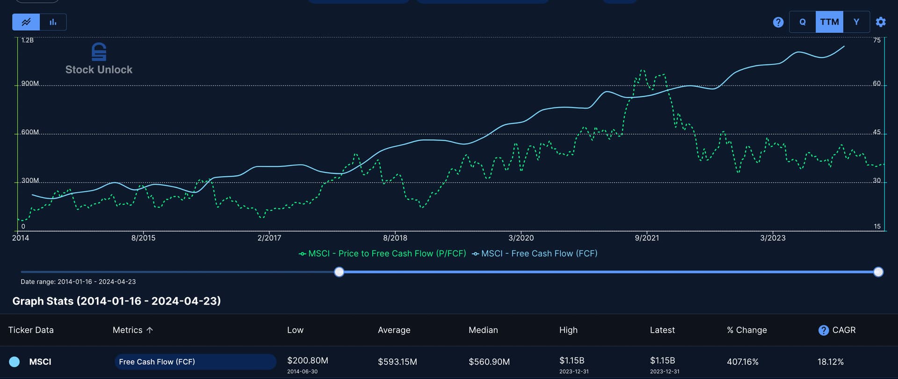Image resolution: width=898 pixels, height=379 pixels.
Task: Switch to line chart view
Action: (x=26, y=22)
